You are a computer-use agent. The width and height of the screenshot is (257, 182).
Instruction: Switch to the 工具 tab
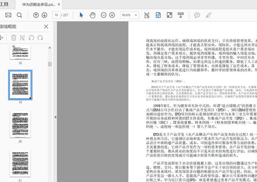click(x=3, y=4)
